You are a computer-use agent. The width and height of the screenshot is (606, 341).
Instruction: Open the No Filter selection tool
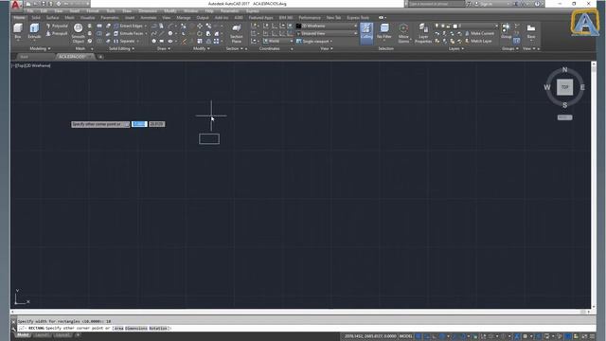click(x=384, y=31)
